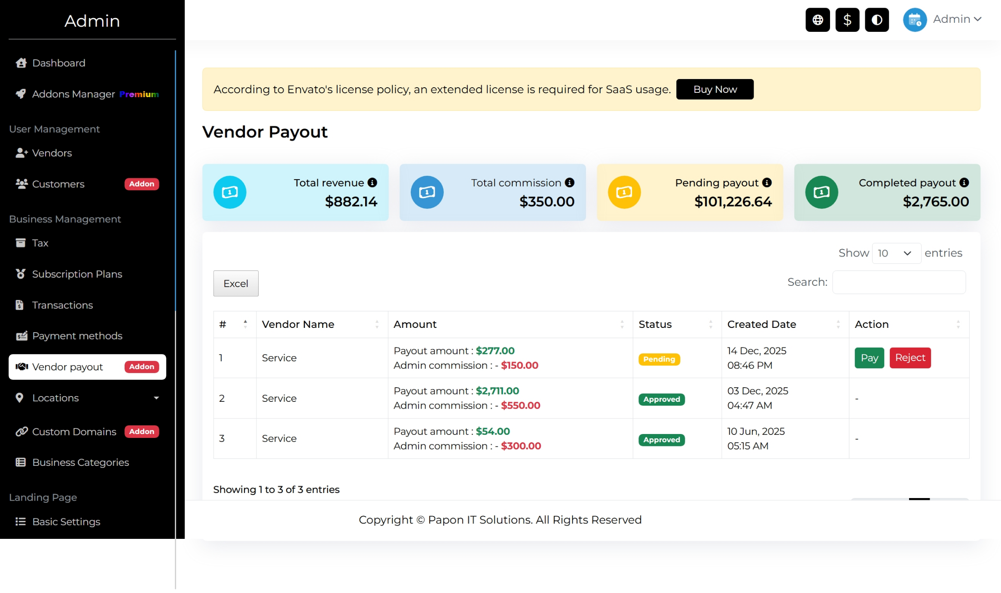Click Total commission info icon

pyautogui.click(x=570, y=183)
